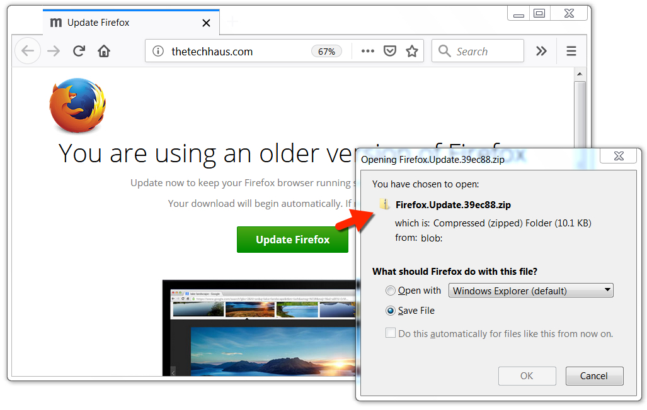Click 'Your download will begin automatically' text
647x410 pixels.
pos(255,204)
